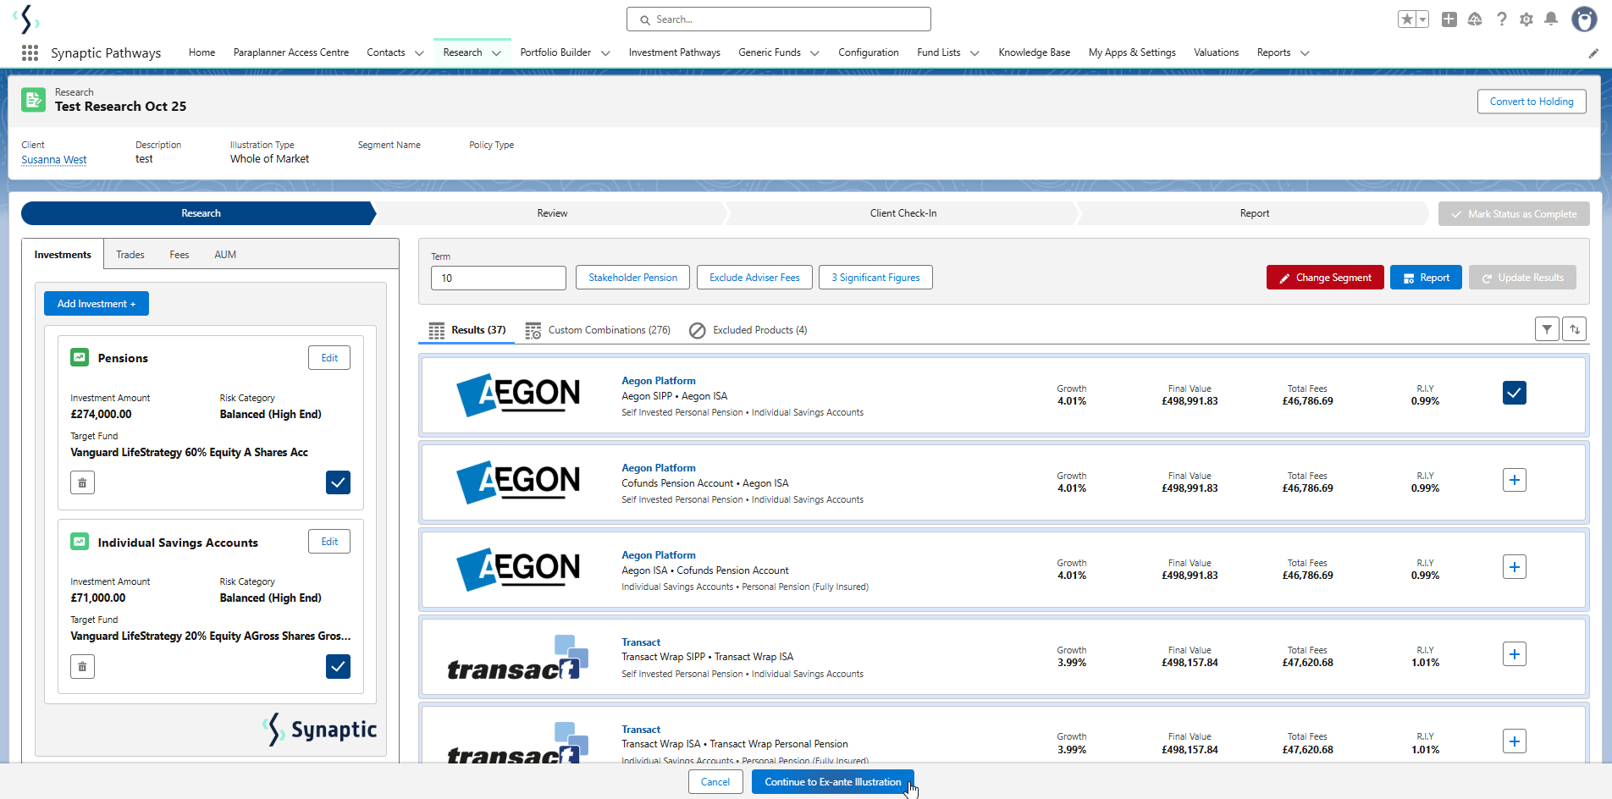
Task: Toggle the Stakeholder Pension option
Action: 633,278
